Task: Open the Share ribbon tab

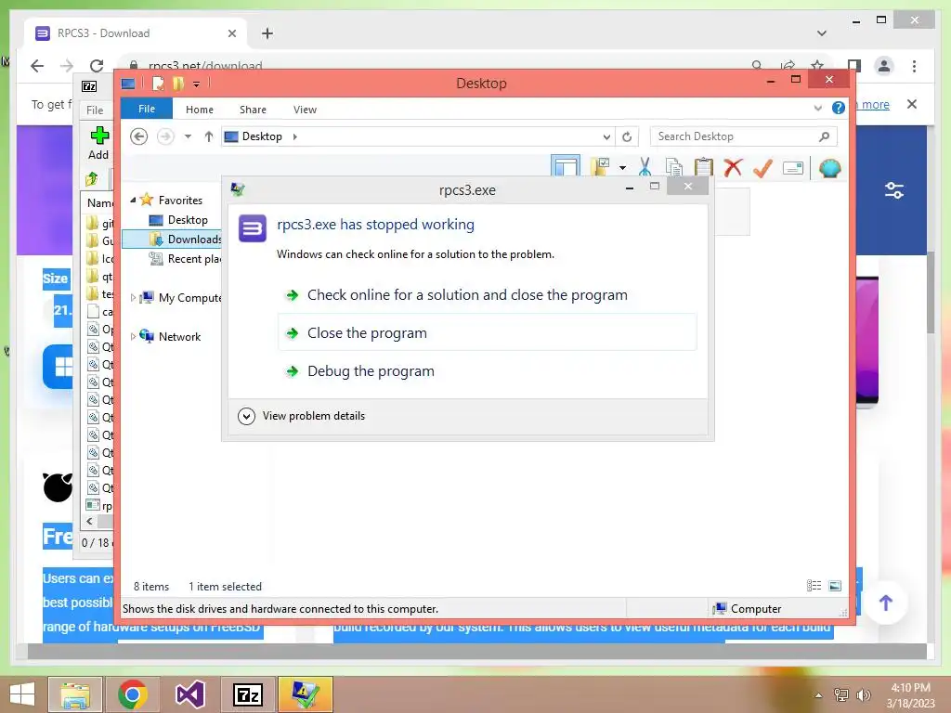Action: point(253,110)
